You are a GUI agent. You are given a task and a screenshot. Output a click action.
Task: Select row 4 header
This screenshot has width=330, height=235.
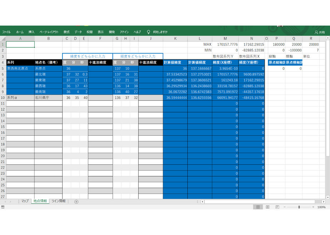pos(3,62)
